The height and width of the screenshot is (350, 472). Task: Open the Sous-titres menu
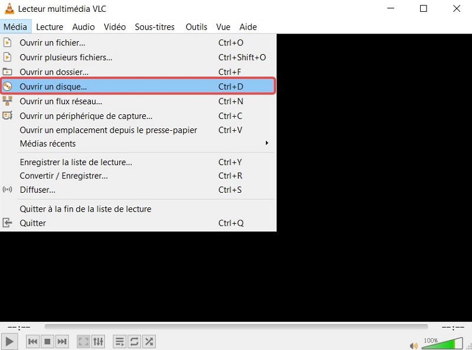155,27
